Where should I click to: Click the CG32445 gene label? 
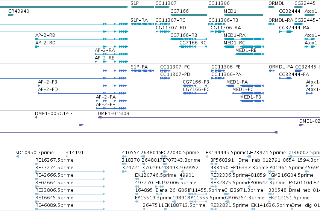click(305, 3)
